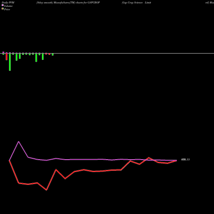214x214 pixels.
Task: Click the tallest green volume bar
Action: [10, 62]
